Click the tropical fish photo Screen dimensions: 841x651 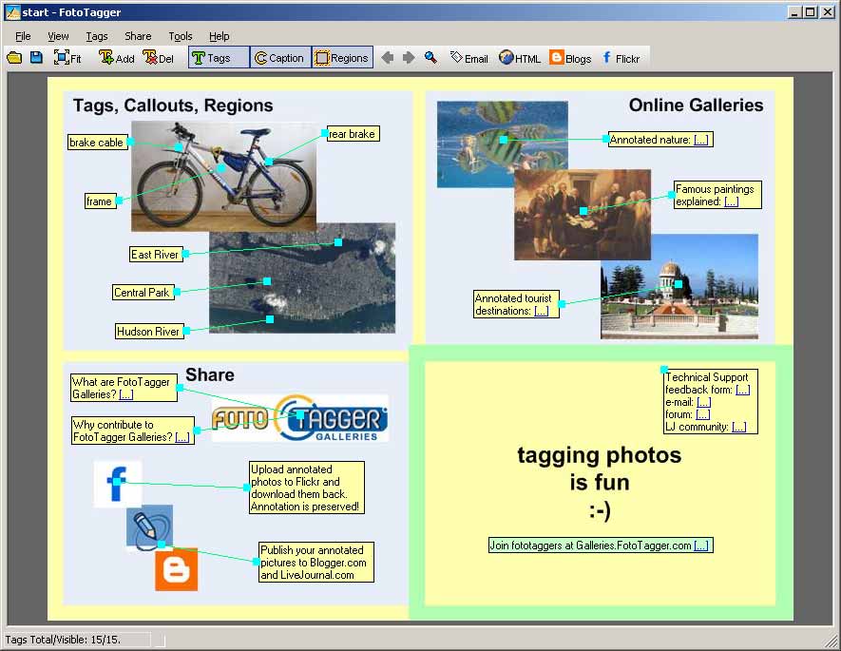coord(502,144)
